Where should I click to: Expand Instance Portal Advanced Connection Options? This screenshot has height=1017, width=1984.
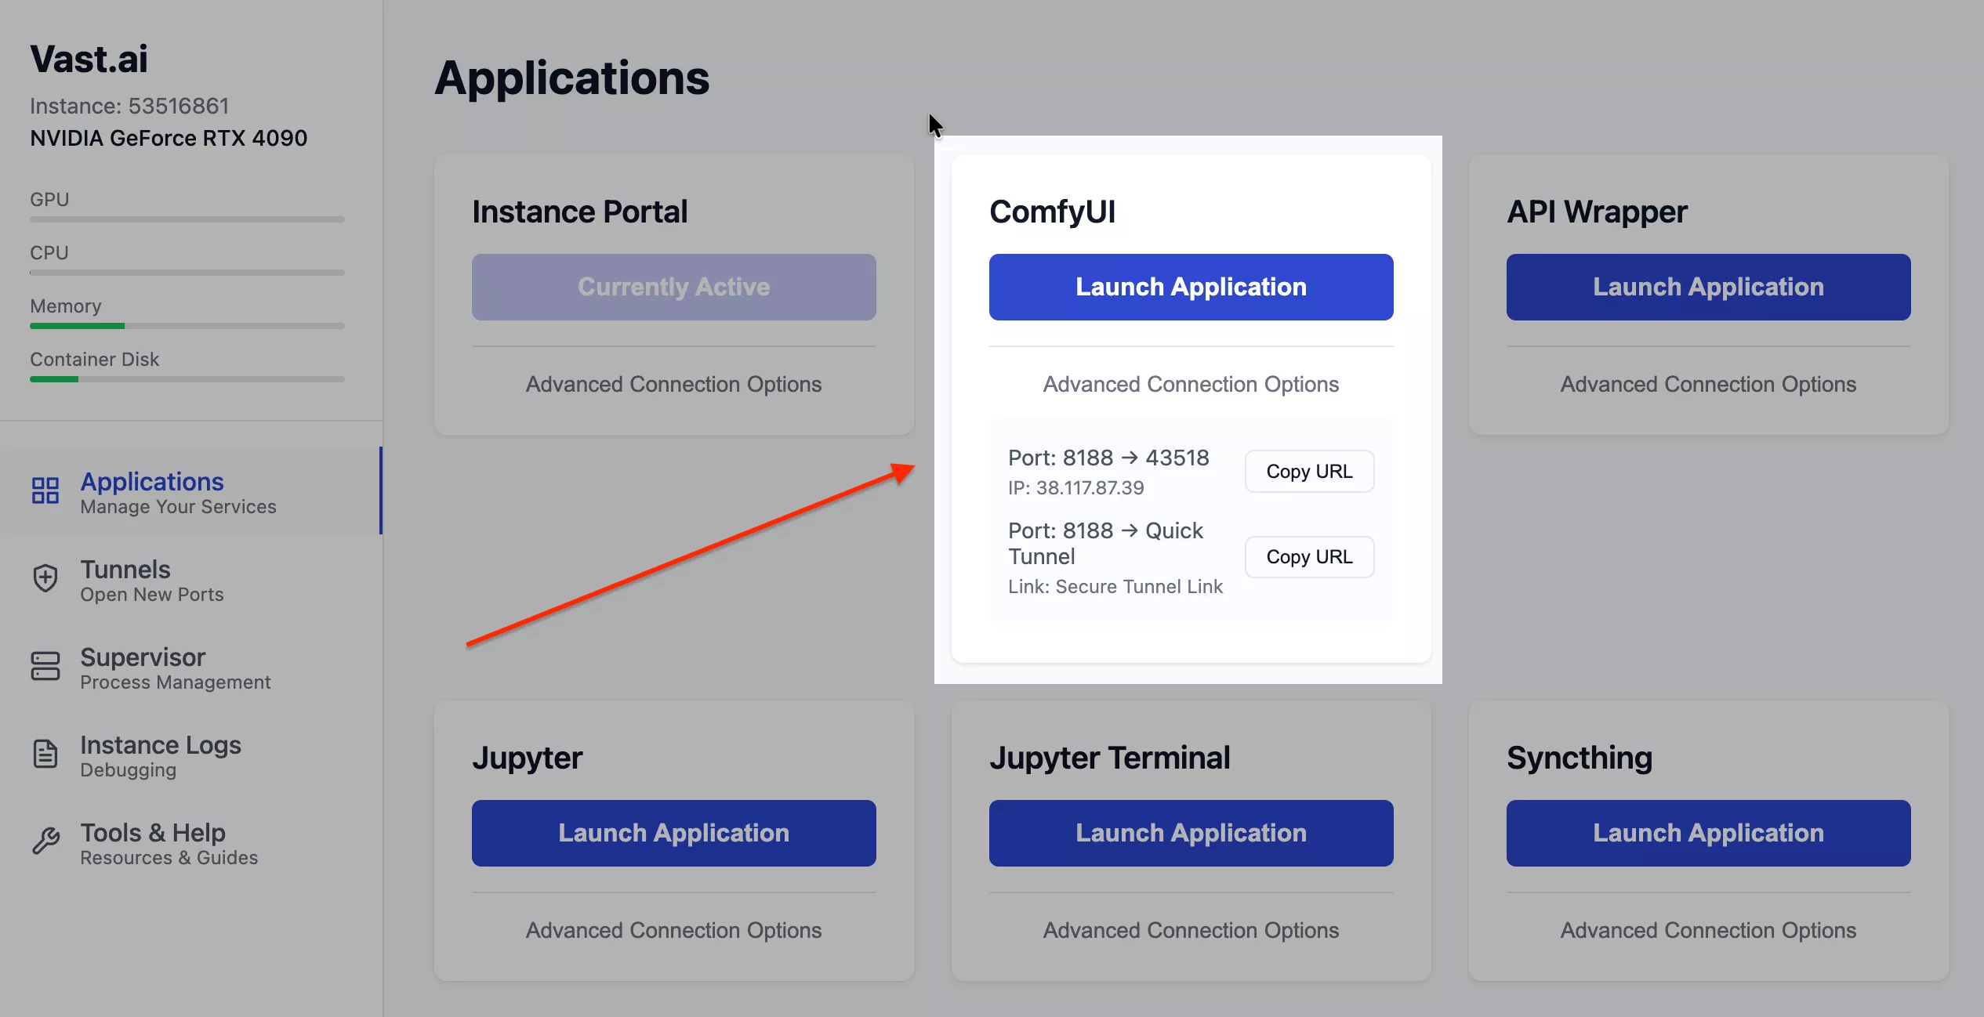point(673,384)
